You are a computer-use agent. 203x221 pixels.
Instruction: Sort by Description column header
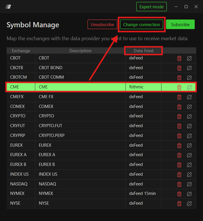coord(80,51)
